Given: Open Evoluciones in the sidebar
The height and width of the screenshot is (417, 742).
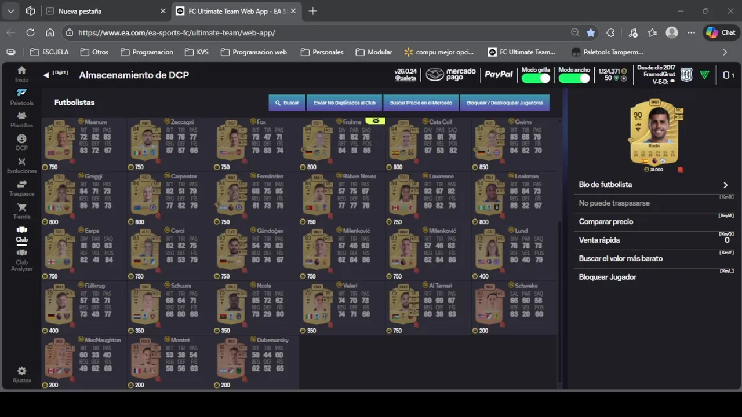Looking at the screenshot, I should [21, 166].
